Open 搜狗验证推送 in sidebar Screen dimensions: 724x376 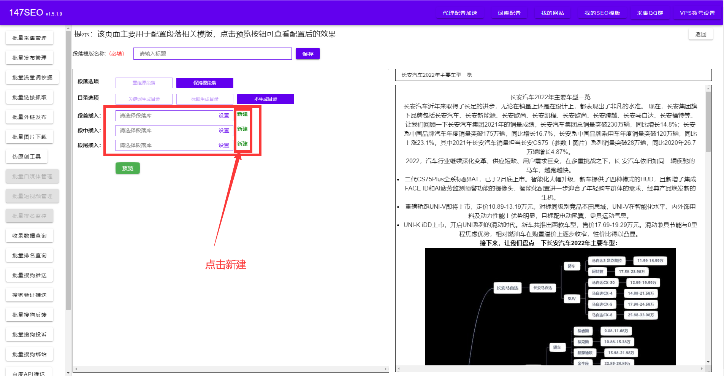pos(29,295)
